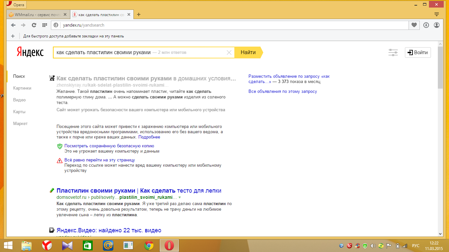Screen dimensions: 449x252
Task: Click the domsovetof.ru green URL
Action: click(117, 197)
